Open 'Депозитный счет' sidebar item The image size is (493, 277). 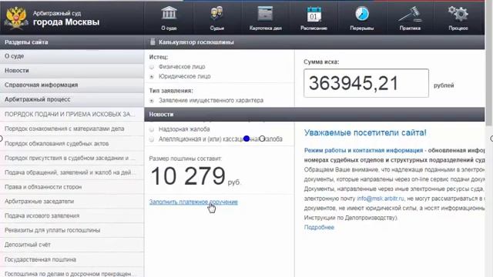point(72,245)
